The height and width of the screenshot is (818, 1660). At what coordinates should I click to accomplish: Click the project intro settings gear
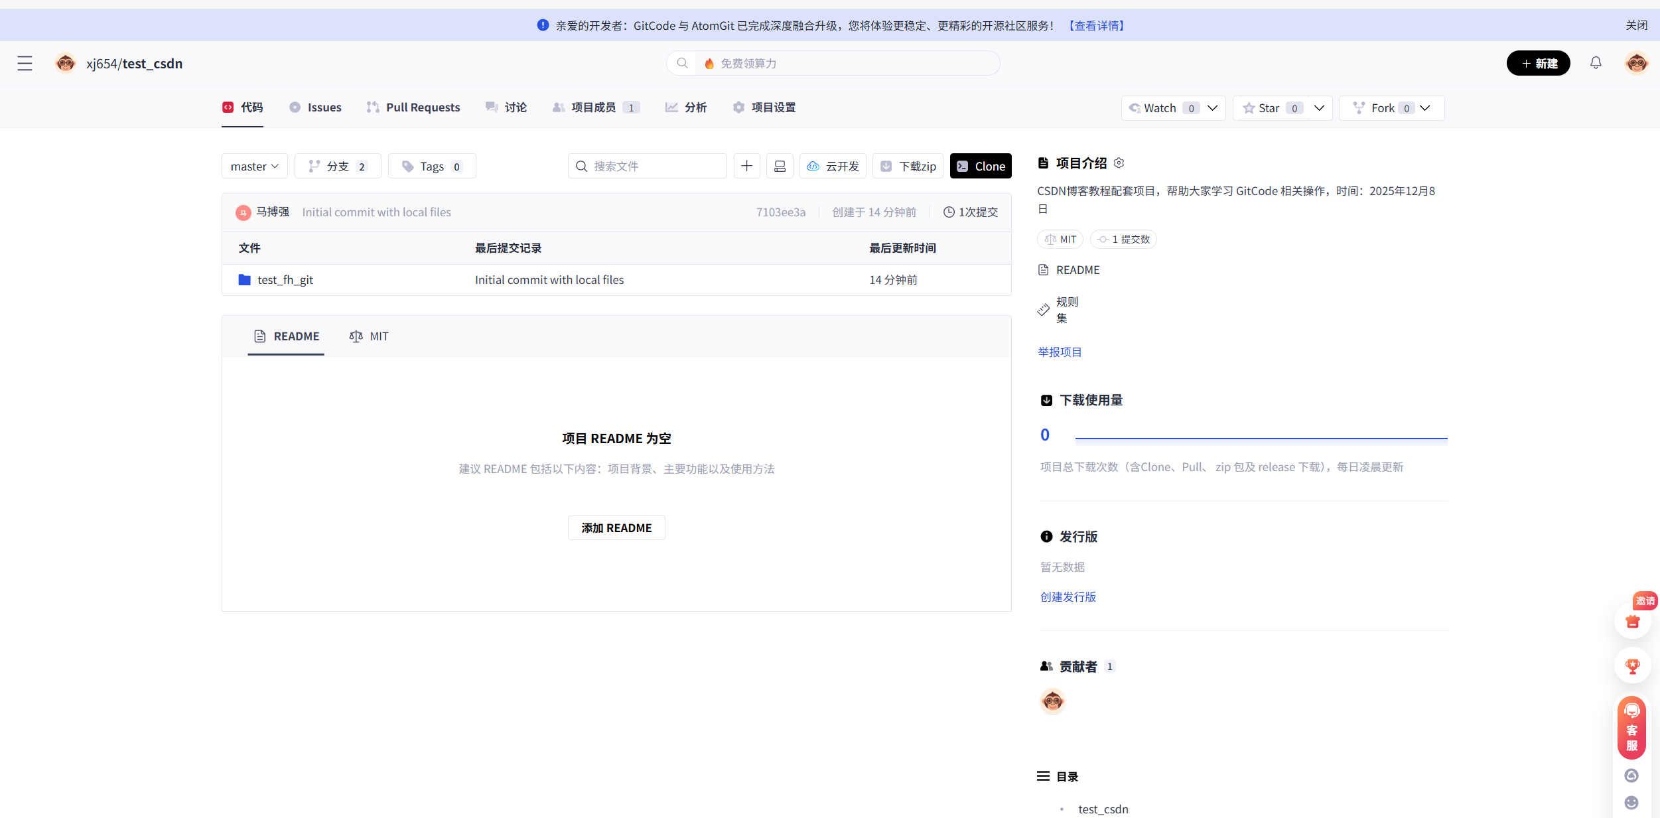pyautogui.click(x=1119, y=163)
